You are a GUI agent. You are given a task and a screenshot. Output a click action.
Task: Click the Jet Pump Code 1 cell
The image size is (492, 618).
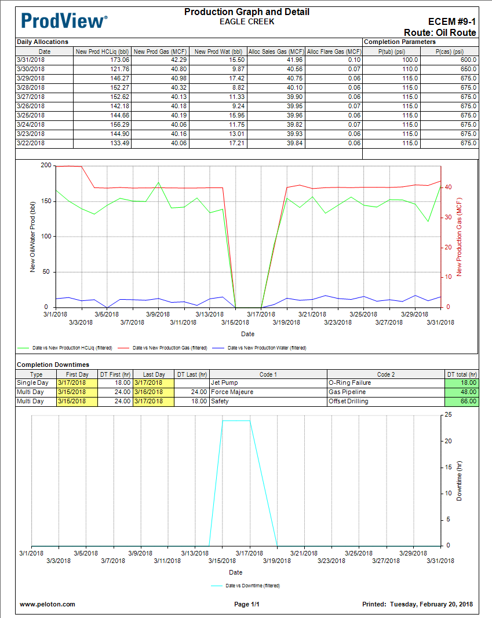268,382
